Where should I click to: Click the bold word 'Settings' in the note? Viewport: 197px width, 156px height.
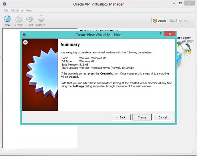(78, 86)
